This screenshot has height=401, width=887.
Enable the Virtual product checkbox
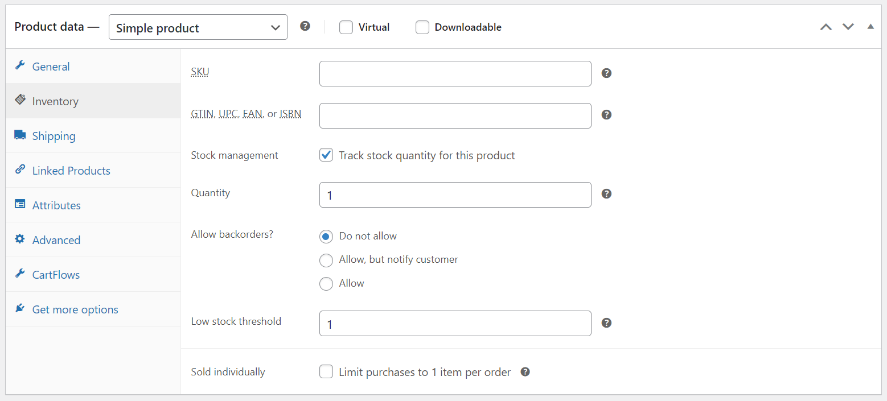(346, 27)
